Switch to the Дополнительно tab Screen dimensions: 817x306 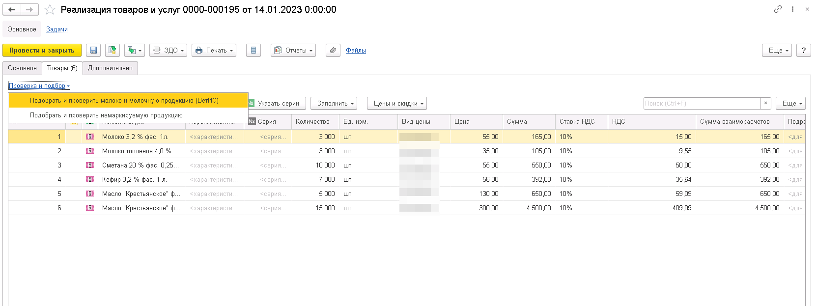[110, 68]
